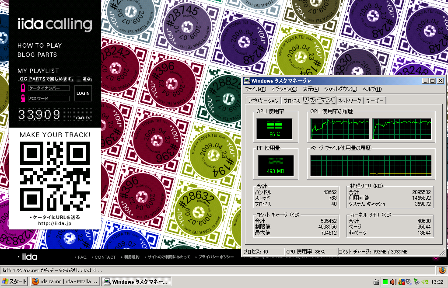Click available memory value 1465892
Image resolution: width=448 pixels, height=288 pixels.
pyautogui.click(x=421, y=198)
